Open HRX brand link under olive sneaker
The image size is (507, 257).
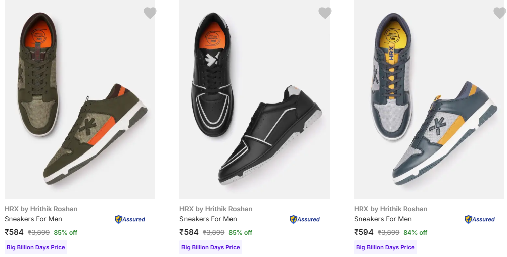point(41,209)
